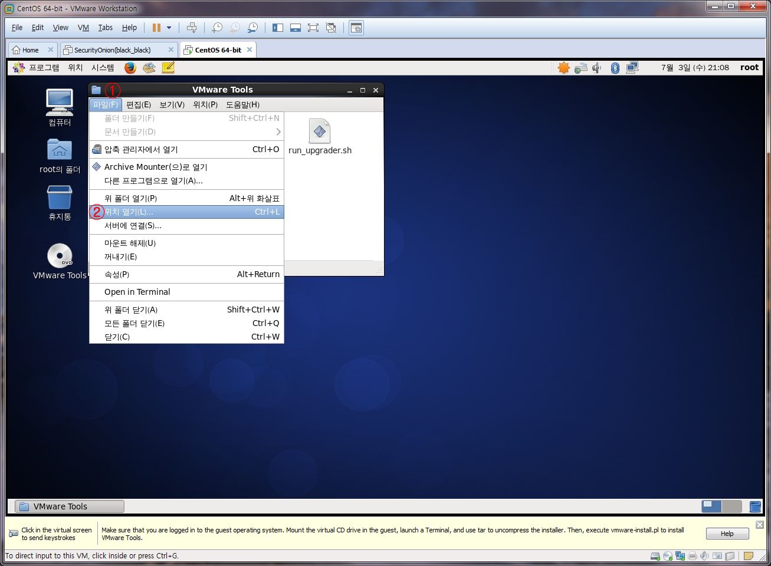This screenshot has height=566, width=771.
Task: Close the SecurityOnion(black_black) tab
Action: point(171,50)
